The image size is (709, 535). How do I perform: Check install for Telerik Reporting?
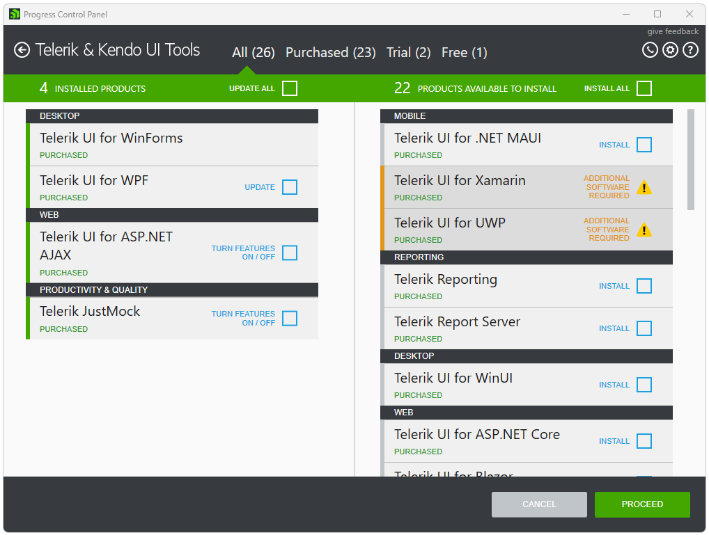point(644,286)
